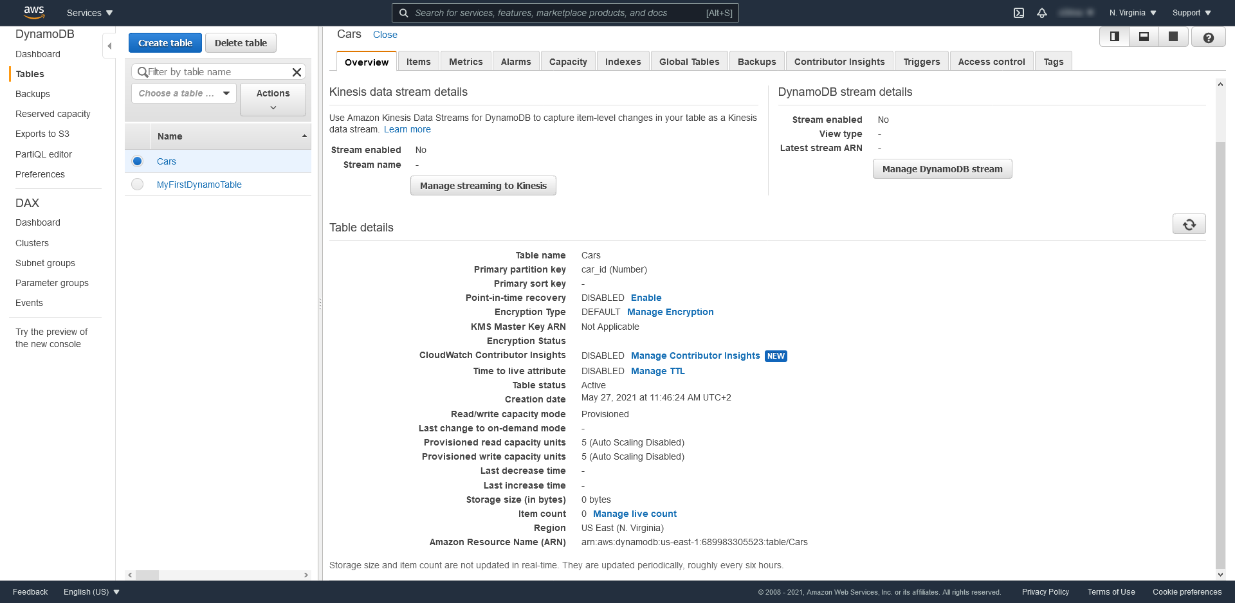Sort tables by Name column
The height and width of the screenshot is (603, 1235).
coord(230,136)
